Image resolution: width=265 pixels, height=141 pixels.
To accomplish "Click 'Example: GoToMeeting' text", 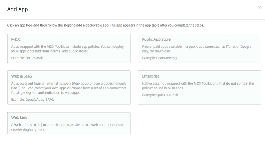I will (159, 58).
